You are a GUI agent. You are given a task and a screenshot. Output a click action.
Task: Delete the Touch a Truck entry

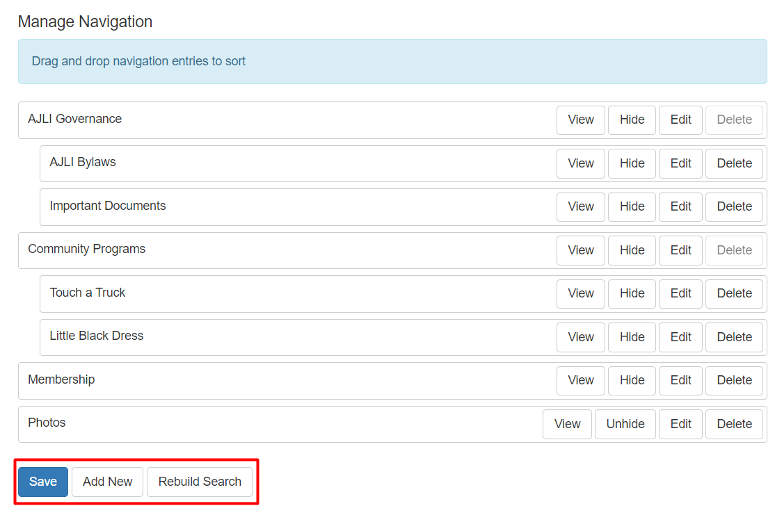click(x=735, y=294)
